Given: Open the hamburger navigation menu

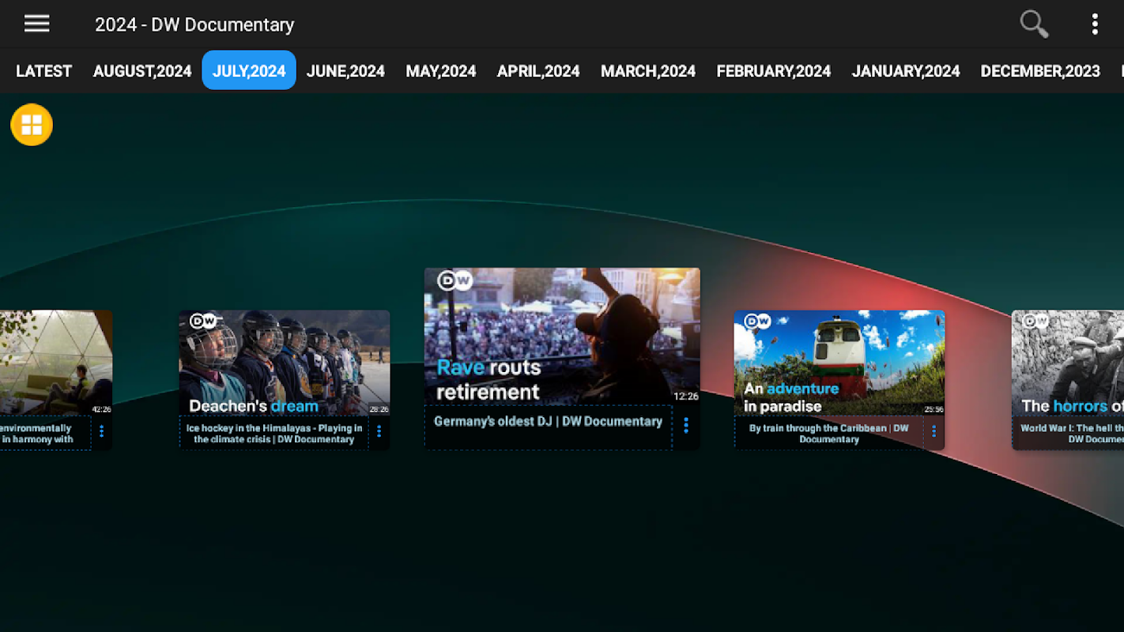Looking at the screenshot, I should pos(37,24).
